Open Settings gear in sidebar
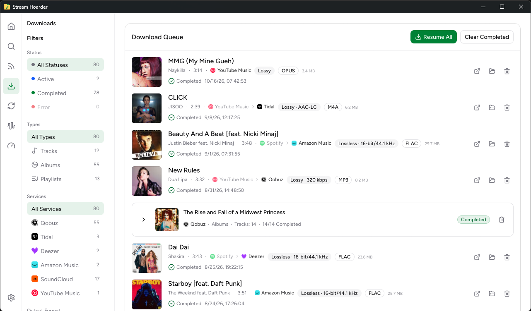Screen dimensions: 531x311 pyautogui.click(x=11, y=298)
